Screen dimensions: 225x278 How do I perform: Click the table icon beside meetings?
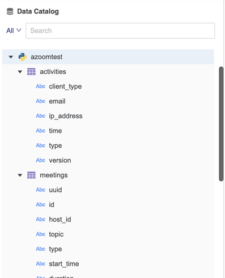(x=31, y=175)
